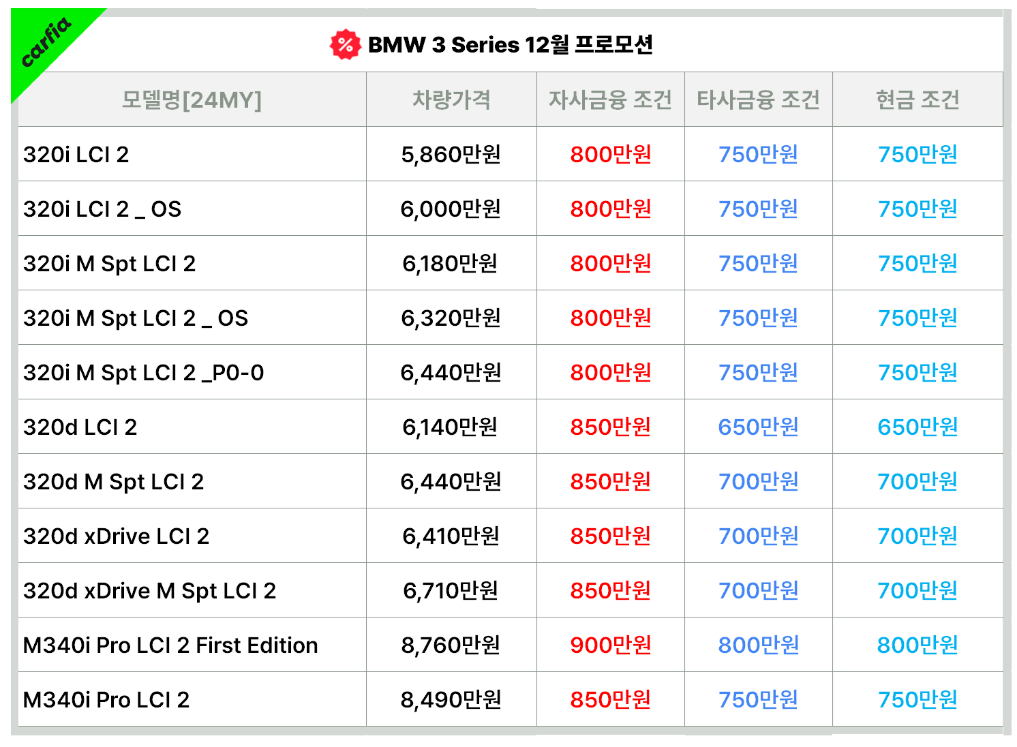Select the 타사금융 '750만원' in the 8,490만원 row

(x=758, y=700)
